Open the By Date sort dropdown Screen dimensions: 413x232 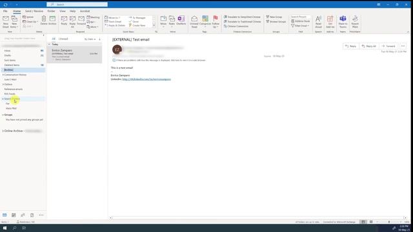coord(90,39)
